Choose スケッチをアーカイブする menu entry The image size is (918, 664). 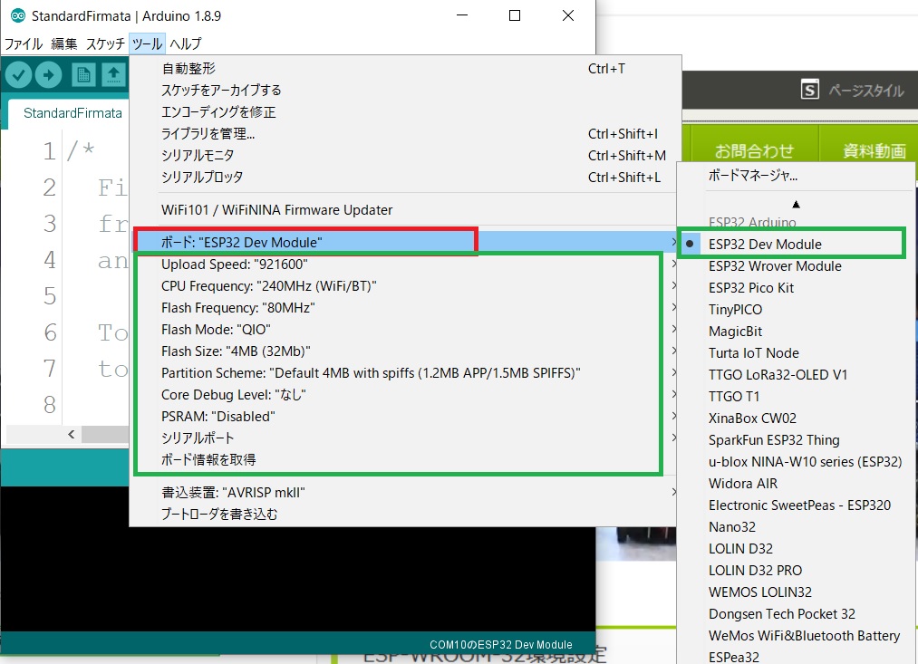(405, 90)
